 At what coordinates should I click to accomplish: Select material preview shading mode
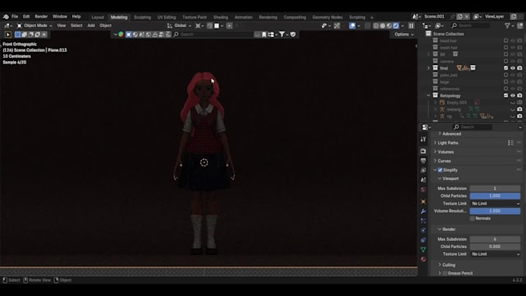pyautogui.click(x=389, y=26)
